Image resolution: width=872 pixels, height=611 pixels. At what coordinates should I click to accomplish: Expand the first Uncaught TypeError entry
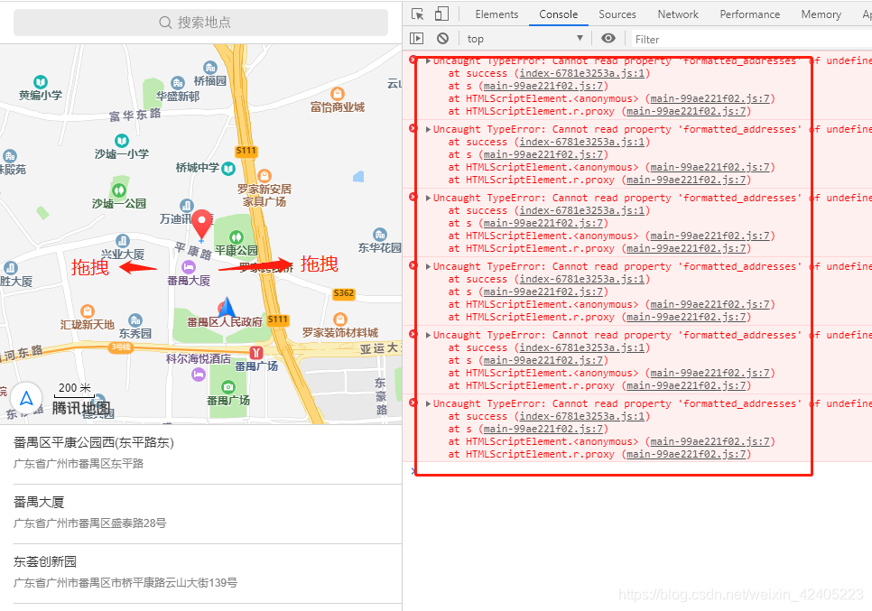click(x=427, y=60)
